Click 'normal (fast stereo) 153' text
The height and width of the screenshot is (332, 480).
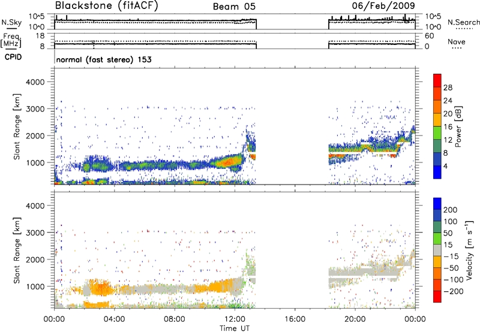tap(104, 59)
